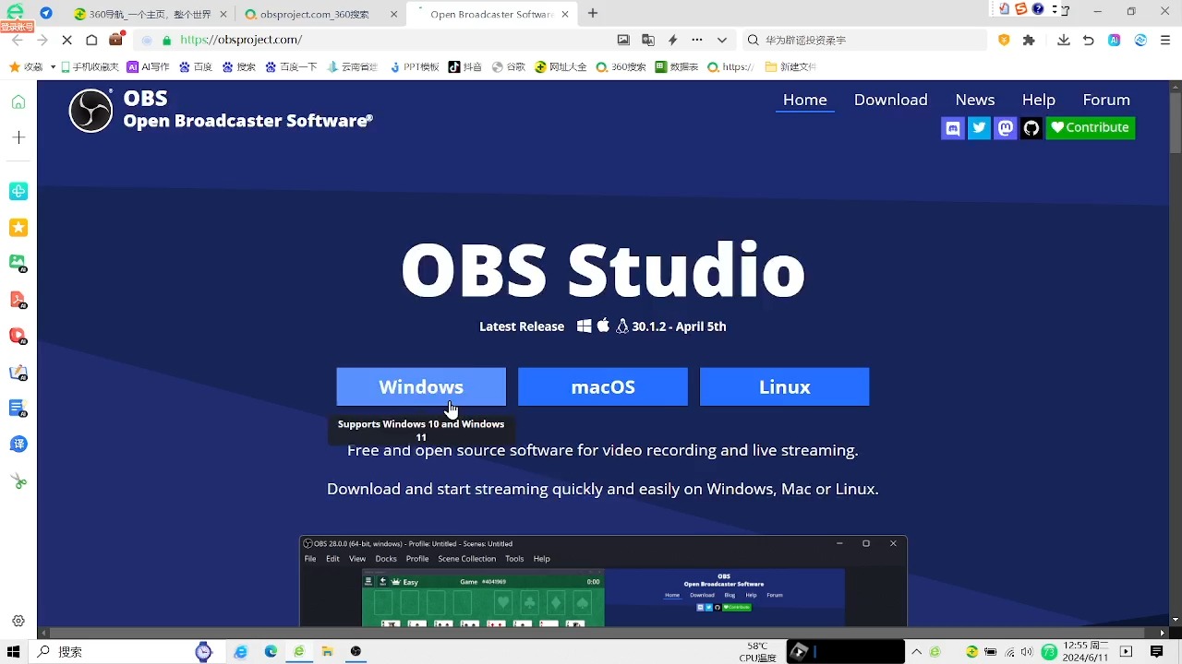Open the PPT模板 bookmark

(415, 66)
